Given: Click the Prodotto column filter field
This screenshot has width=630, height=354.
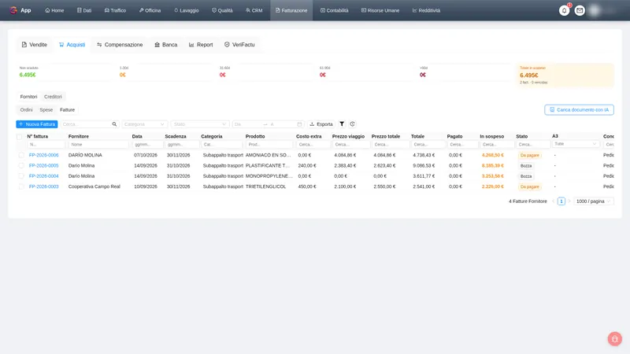Looking at the screenshot, I should pyautogui.click(x=269, y=145).
